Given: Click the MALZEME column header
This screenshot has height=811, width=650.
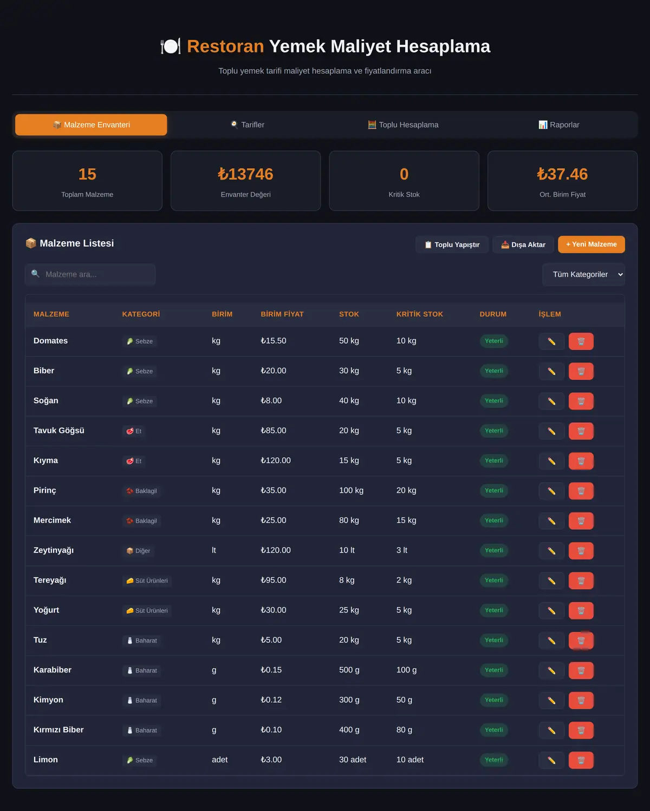Looking at the screenshot, I should [x=51, y=314].
